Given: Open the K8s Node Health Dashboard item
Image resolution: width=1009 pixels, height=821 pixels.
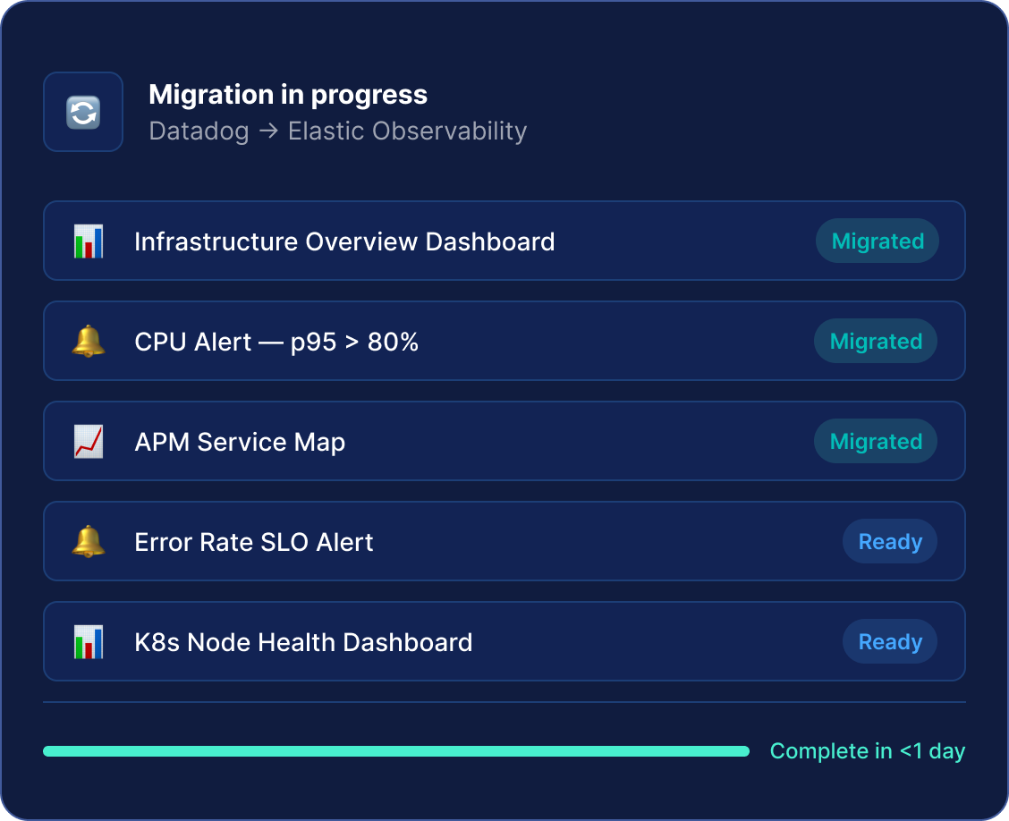Looking at the screenshot, I should tap(303, 642).
